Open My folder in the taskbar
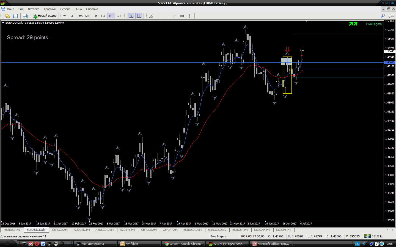396x247 pixels. tap(139, 244)
